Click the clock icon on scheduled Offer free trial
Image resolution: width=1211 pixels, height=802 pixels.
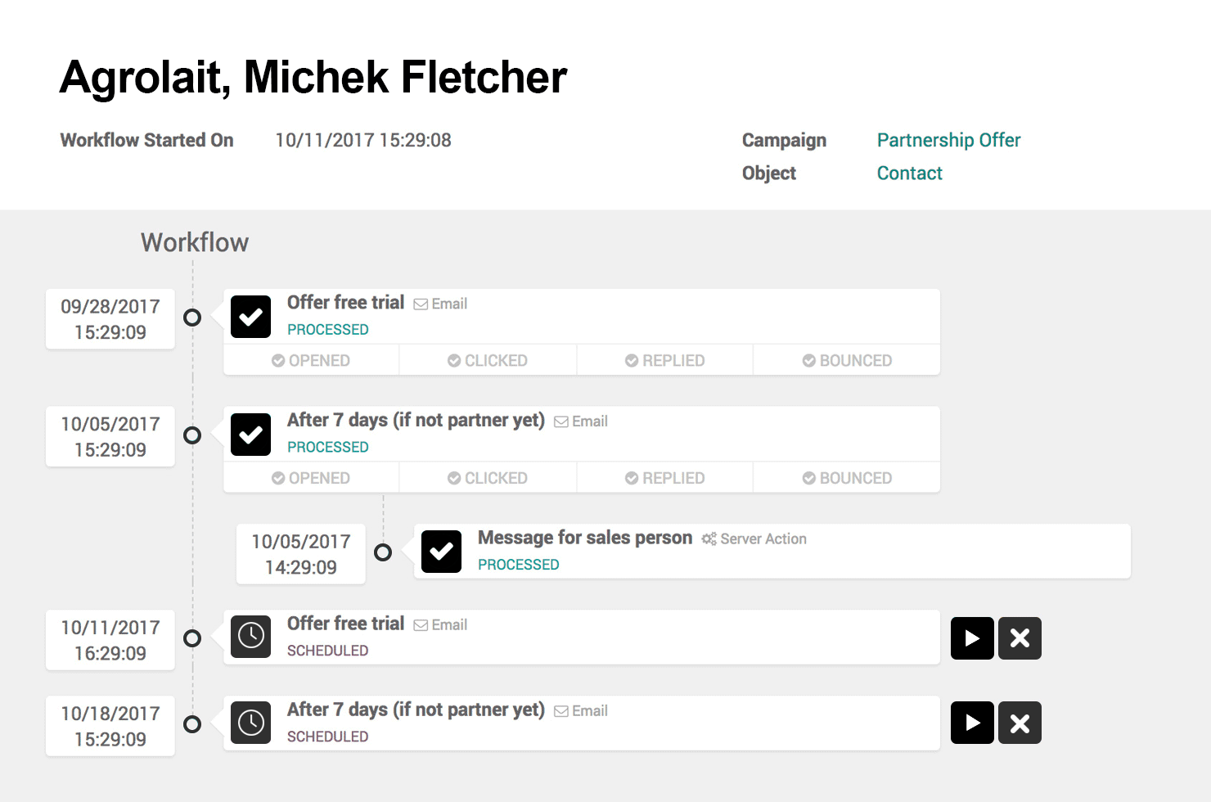(x=250, y=637)
